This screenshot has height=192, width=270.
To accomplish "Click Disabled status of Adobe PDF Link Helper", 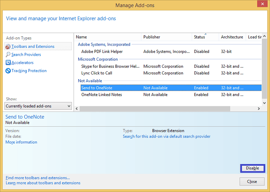I will pos(201,52).
